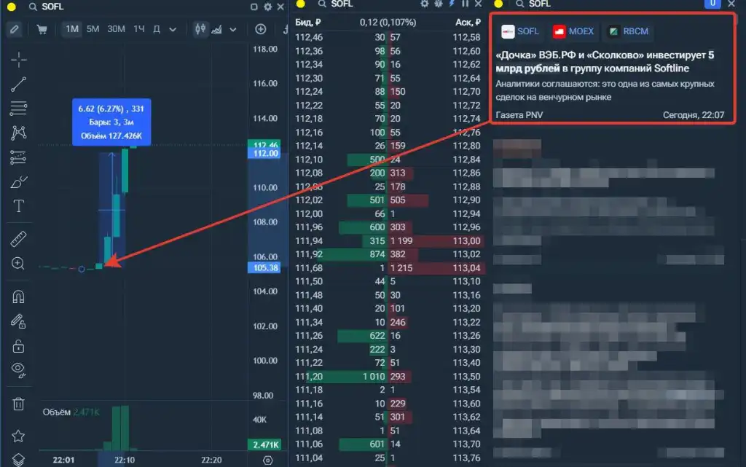The image size is (746, 467).
Task: Toggle keep-drawing lock mode (pencil with lock)
Action: tap(18, 321)
